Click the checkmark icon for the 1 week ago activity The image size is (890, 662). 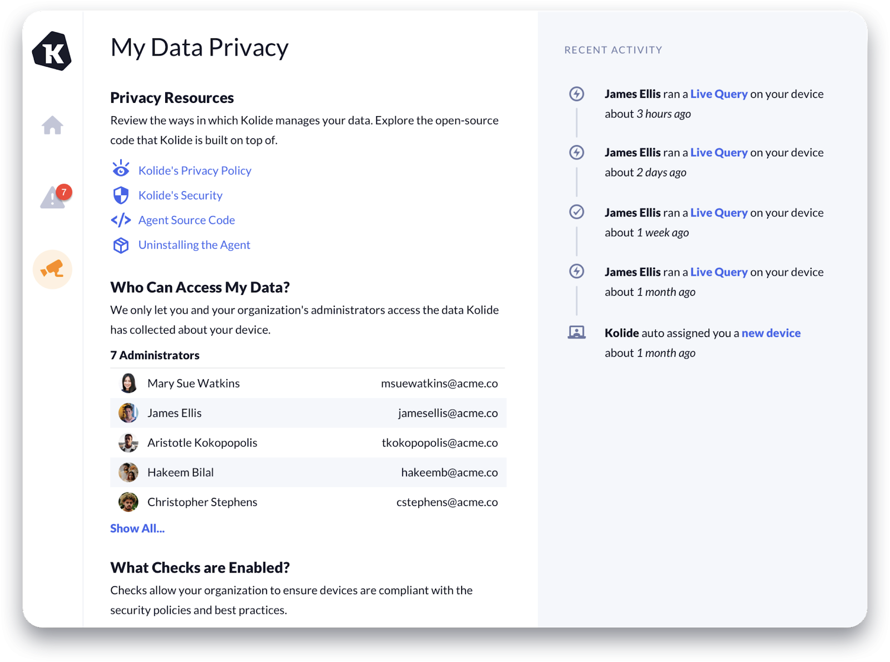[x=577, y=212]
